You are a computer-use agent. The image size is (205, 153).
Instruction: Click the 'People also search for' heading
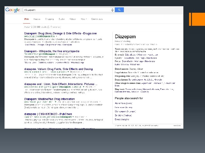[x=129, y=98]
